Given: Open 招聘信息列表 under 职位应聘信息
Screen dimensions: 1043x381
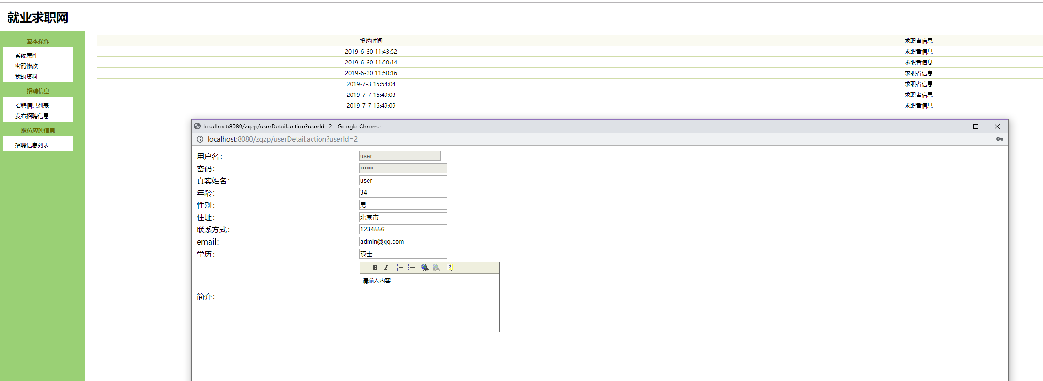Looking at the screenshot, I should pos(32,145).
